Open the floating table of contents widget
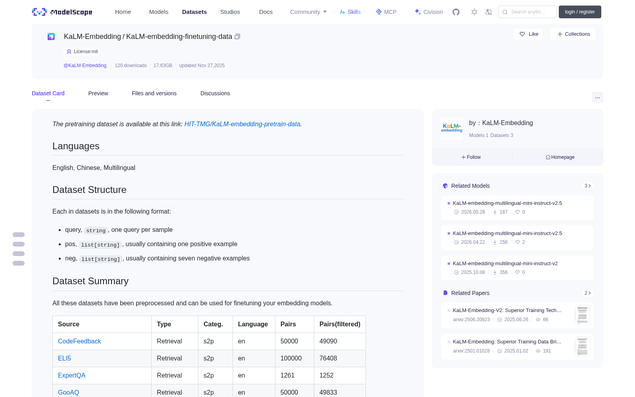The height and width of the screenshot is (397, 635). 19,249
